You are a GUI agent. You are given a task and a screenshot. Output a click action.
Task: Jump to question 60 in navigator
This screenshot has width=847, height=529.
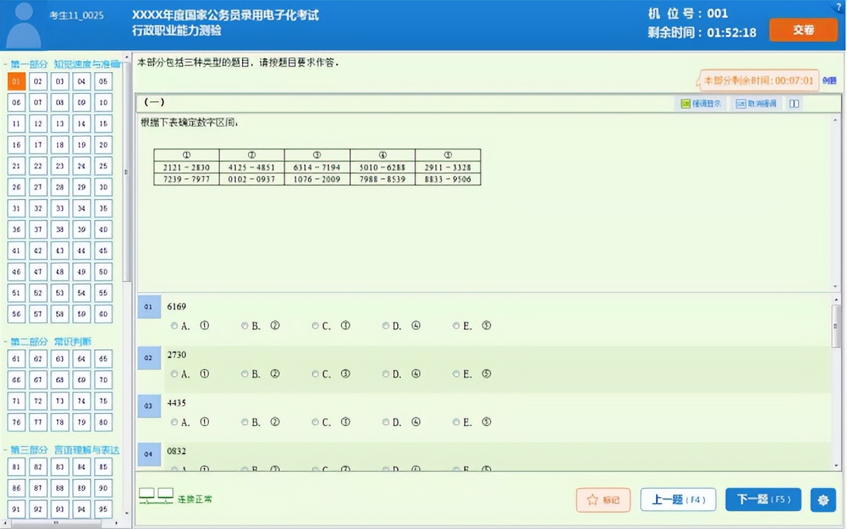[x=103, y=314]
